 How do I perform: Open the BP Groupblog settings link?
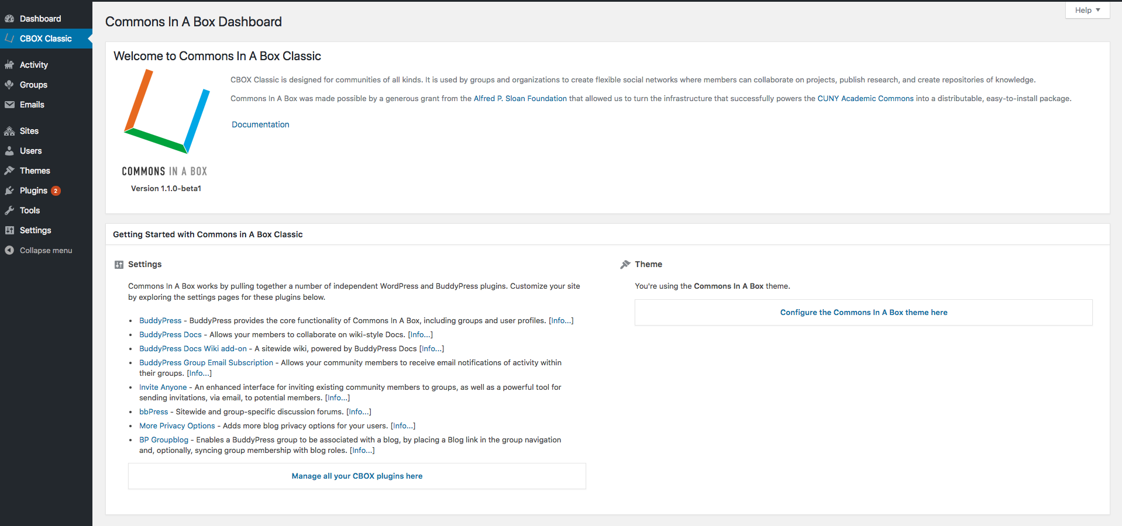(x=164, y=440)
